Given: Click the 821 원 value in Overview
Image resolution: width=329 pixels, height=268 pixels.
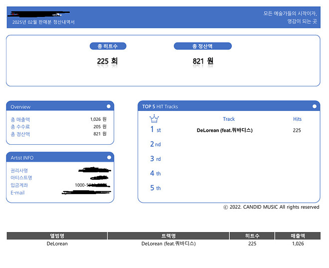Looking at the screenshot, I should point(100,134).
